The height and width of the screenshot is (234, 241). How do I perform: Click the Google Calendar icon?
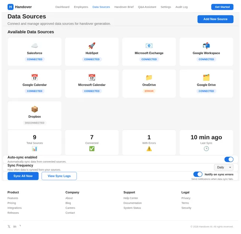[x=35, y=77]
